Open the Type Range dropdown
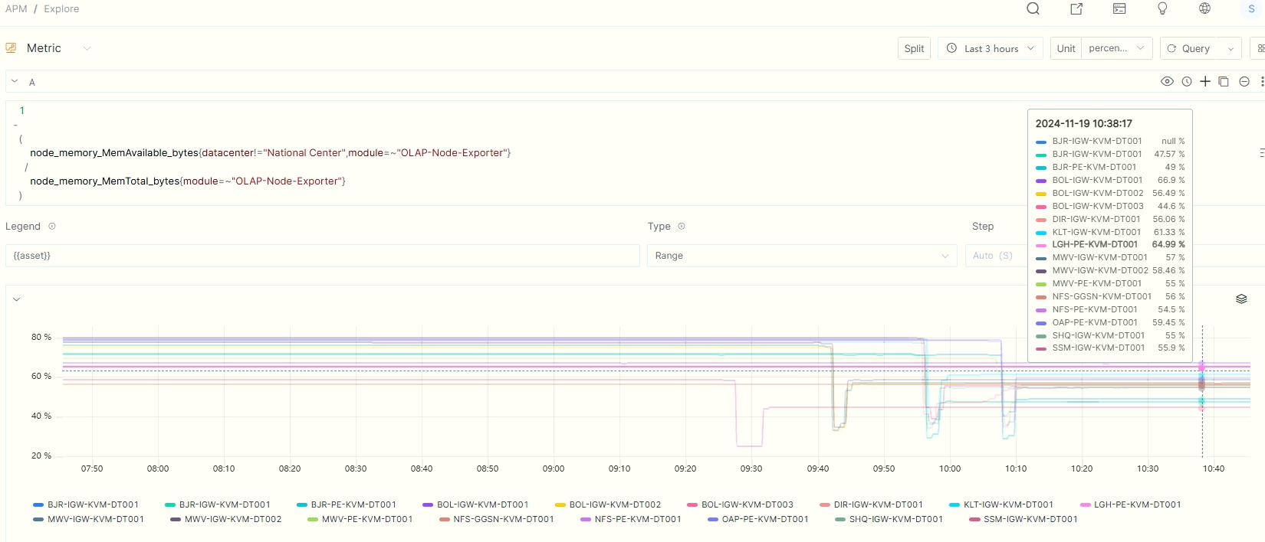 point(801,256)
